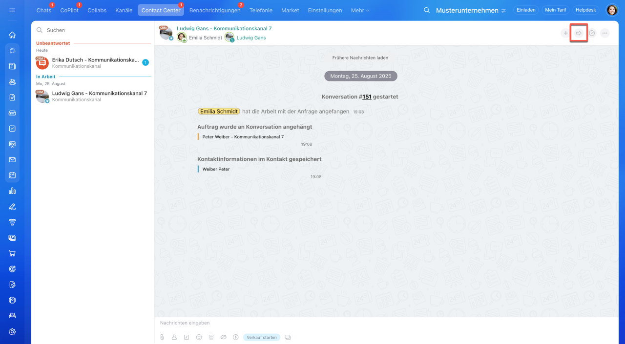
Task: Click the Einladen button
Action: pos(526,10)
